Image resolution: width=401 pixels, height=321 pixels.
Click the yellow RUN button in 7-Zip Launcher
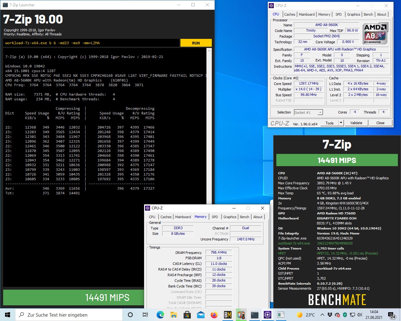pyautogui.click(x=196, y=43)
